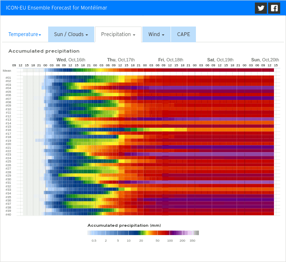The width and height of the screenshot is (286, 262).
Task: Click legend value 0.5
Action: [x=94, y=241]
